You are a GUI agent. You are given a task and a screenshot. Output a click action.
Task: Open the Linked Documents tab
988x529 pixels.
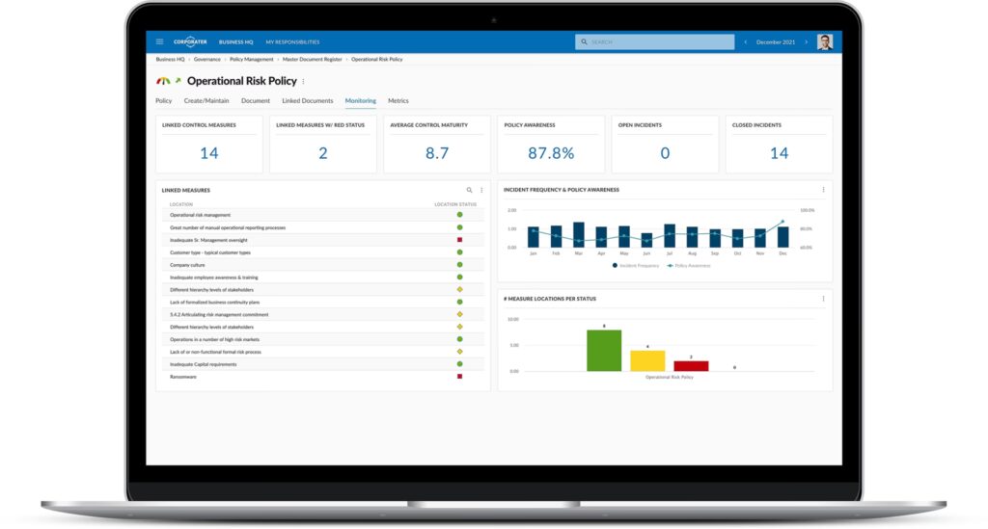click(307, 100)
